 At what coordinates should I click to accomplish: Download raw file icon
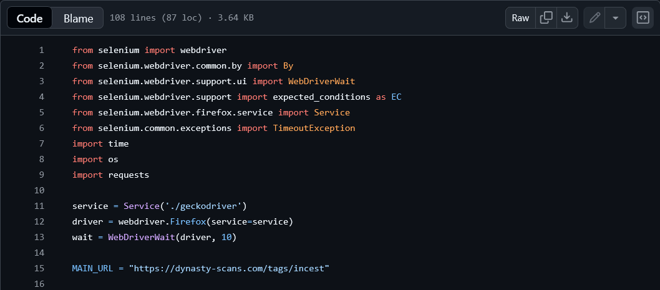point(567,17)
